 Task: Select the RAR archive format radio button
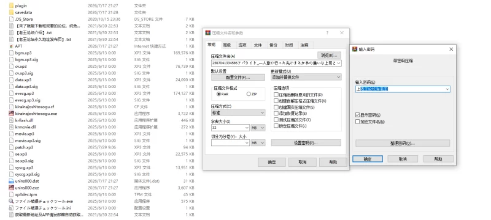pos(218,94)
